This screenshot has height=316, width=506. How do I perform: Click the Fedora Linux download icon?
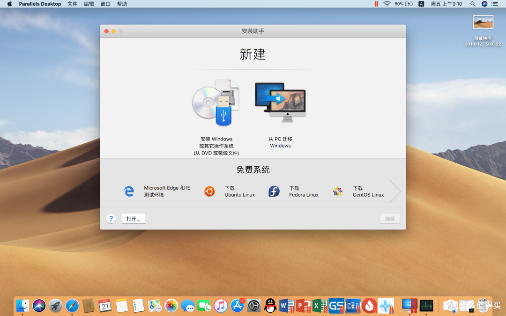click(x=274, y=191)
